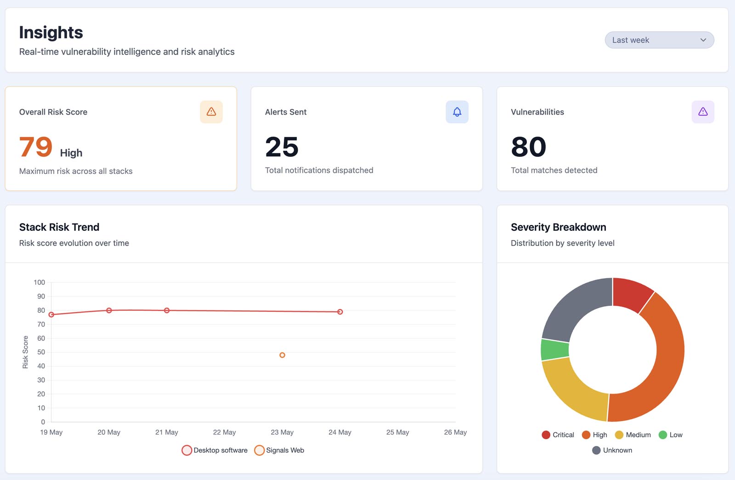The height and width of the screenshot is (480, 735).
Task: Click 'Risk score evolution over time' subtitle
Action: pyautogui.click(x=74, y=243)
